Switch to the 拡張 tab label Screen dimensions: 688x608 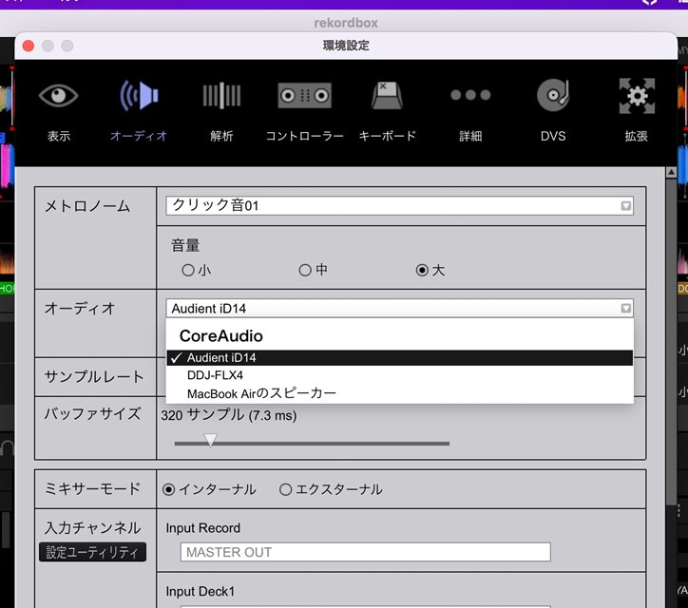[x=637, y=136]
